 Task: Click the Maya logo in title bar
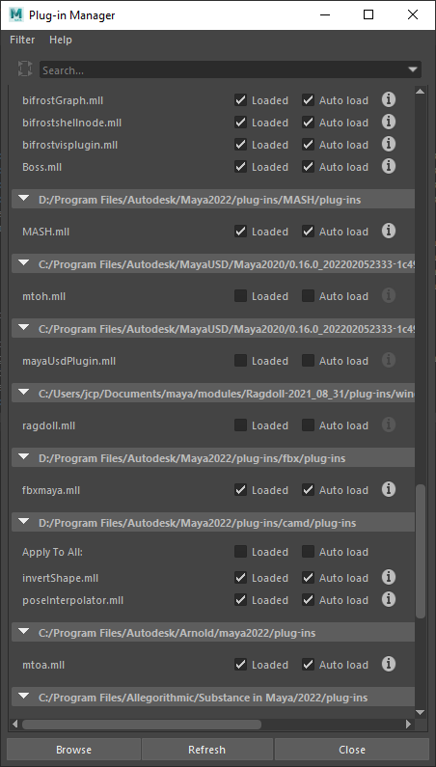16,14
